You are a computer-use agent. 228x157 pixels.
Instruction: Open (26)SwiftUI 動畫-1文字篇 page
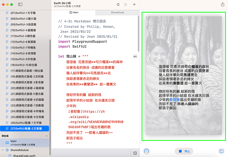coord(27,122)
